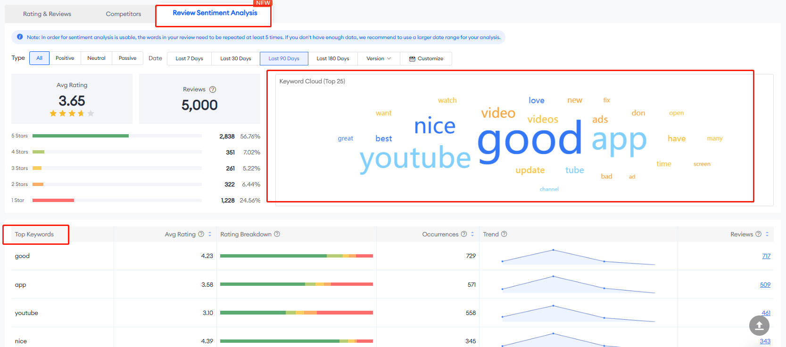Switch to the Competitors tab
The width and height of the screenshot is (786, 347).
point(124,14)
